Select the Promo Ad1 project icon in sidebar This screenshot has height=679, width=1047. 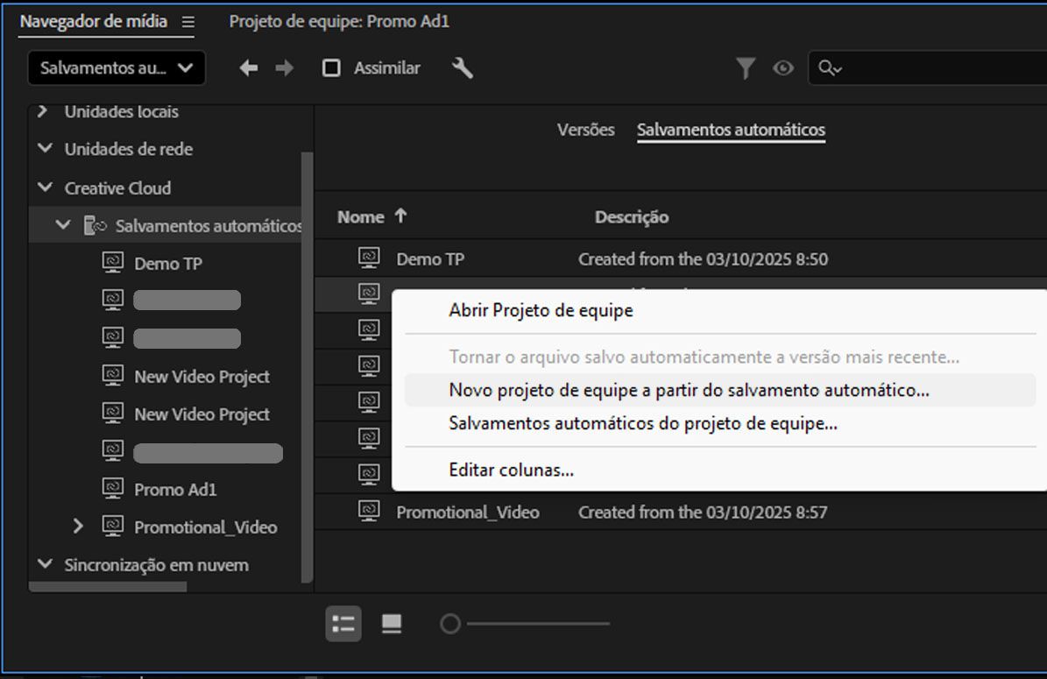click(112, 490)
